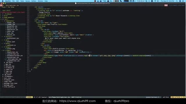Expand the node_modules/ folder

pos(9,17)
